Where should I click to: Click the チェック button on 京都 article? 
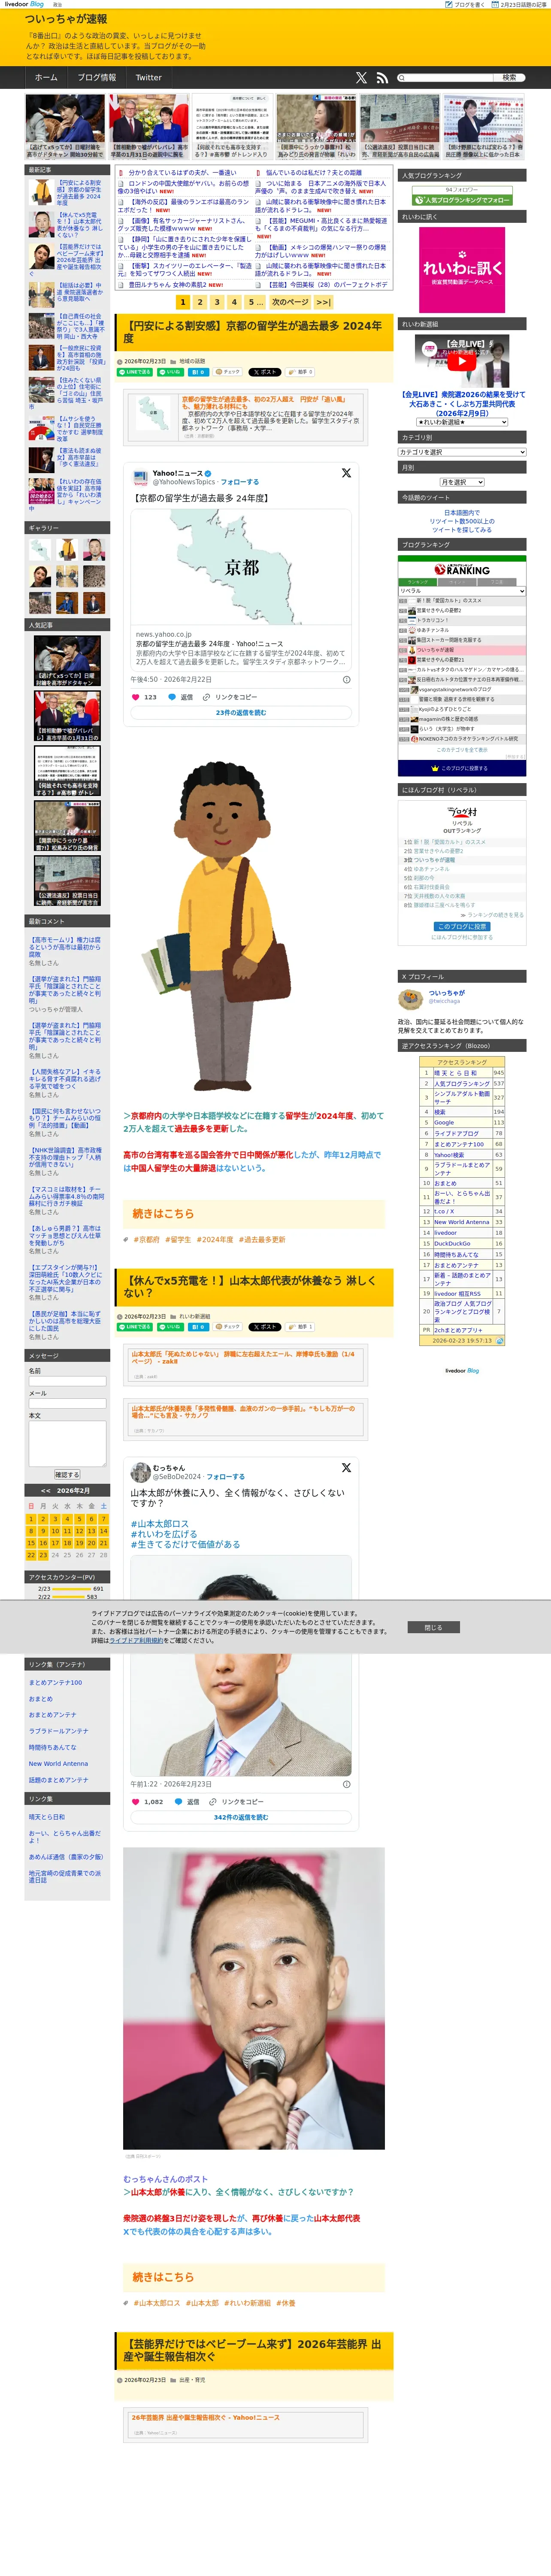click(228, 372)
